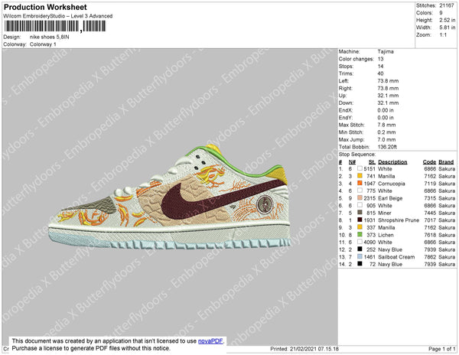Select thread code 7862 in the Sailboat Cream row
This screenshot has width=459, height=355.
(430, 257)
